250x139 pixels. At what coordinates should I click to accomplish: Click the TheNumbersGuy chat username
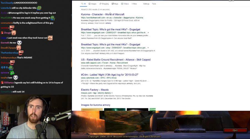click(x=9, y=53)
